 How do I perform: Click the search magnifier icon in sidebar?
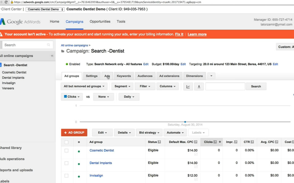coord(48,45)
